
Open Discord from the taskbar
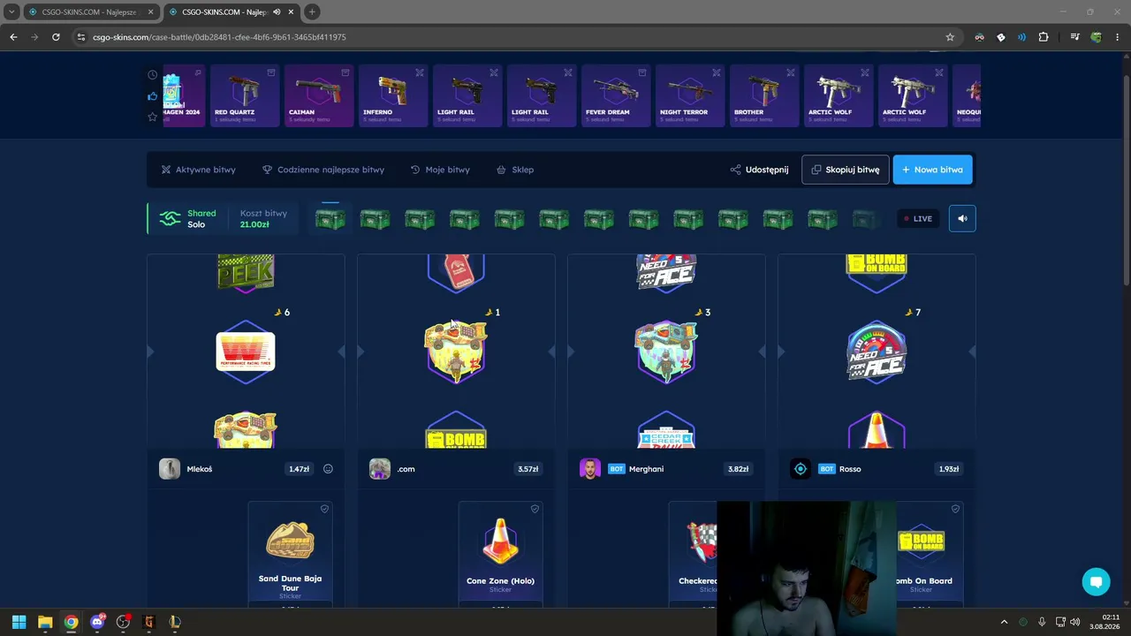pos(97,622)
